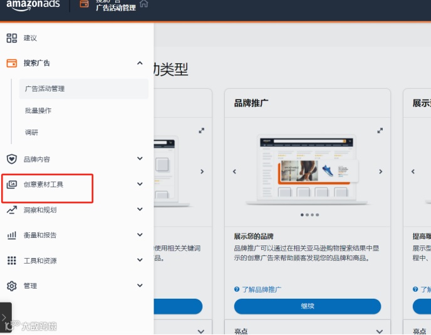
Task: Click the 创意素材工具 image icon
Action: [11, 184]
